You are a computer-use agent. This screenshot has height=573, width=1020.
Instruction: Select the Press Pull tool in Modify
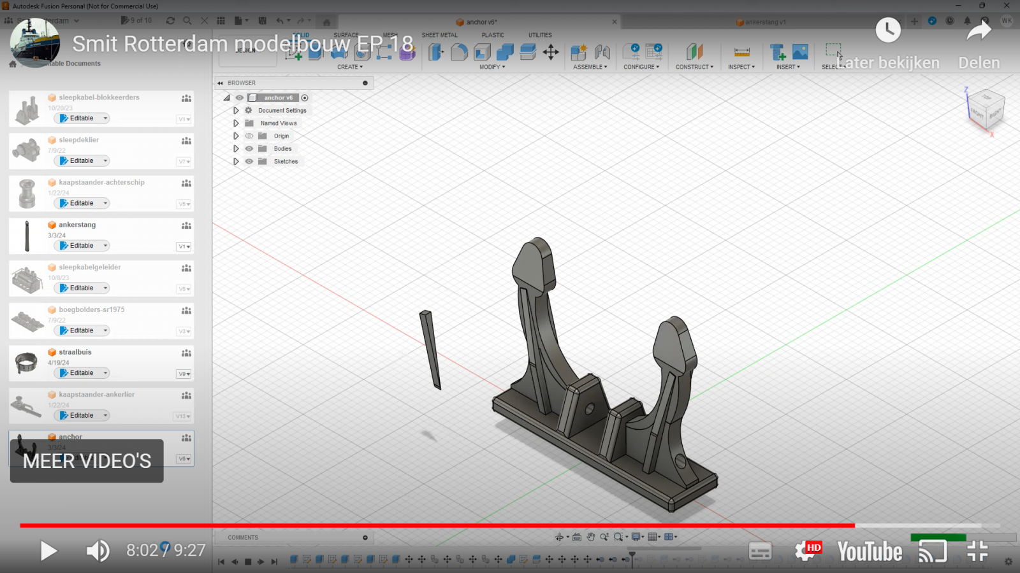click(x=436, y=52)
